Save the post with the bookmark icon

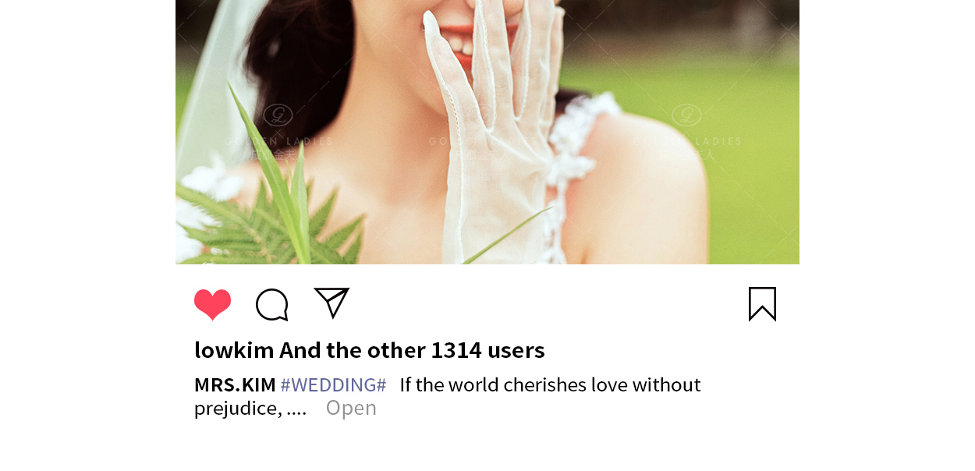tap(762, 304)
